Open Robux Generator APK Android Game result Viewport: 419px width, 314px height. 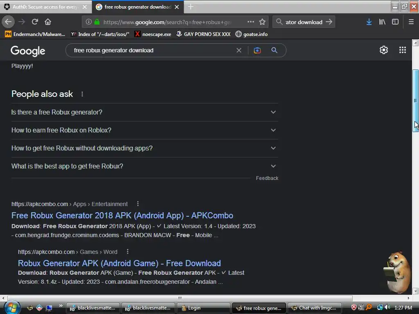click(x=119, y=263)
